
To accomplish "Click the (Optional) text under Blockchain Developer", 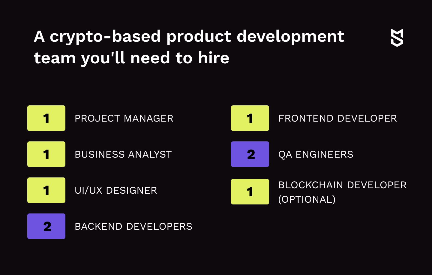I will 307,199.
